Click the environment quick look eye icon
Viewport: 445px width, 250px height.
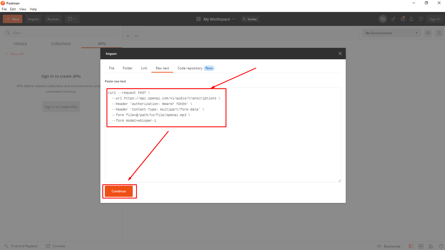(428, 33)
